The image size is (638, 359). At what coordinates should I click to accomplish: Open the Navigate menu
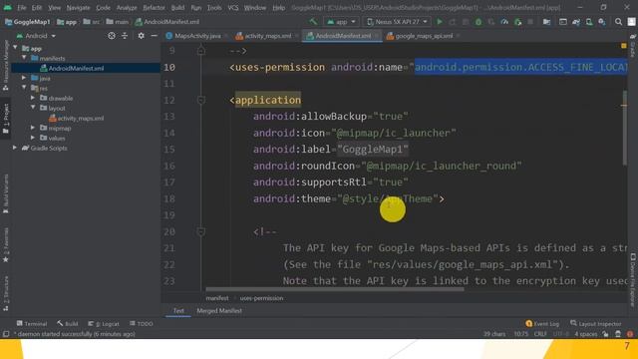78,8
